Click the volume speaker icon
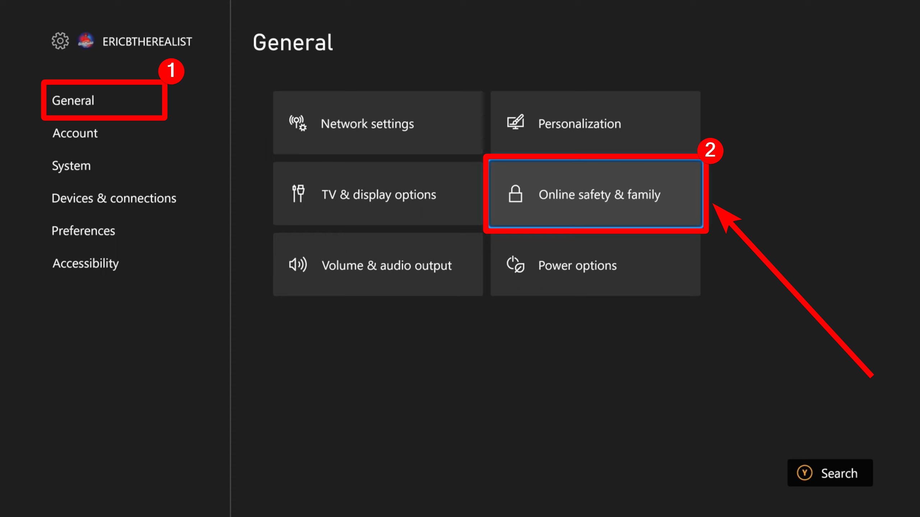This screenshot has width=920, height=517. click(x=298, y=265)
